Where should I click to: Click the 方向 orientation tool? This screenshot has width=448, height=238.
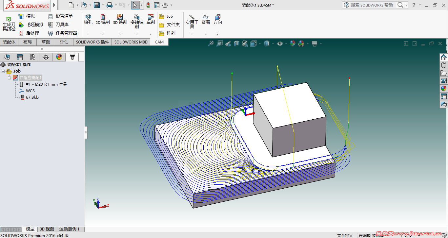coord(218,20)
